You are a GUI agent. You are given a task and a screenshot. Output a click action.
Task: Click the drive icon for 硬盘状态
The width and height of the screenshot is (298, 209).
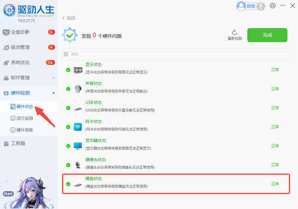tap(78, 185)
